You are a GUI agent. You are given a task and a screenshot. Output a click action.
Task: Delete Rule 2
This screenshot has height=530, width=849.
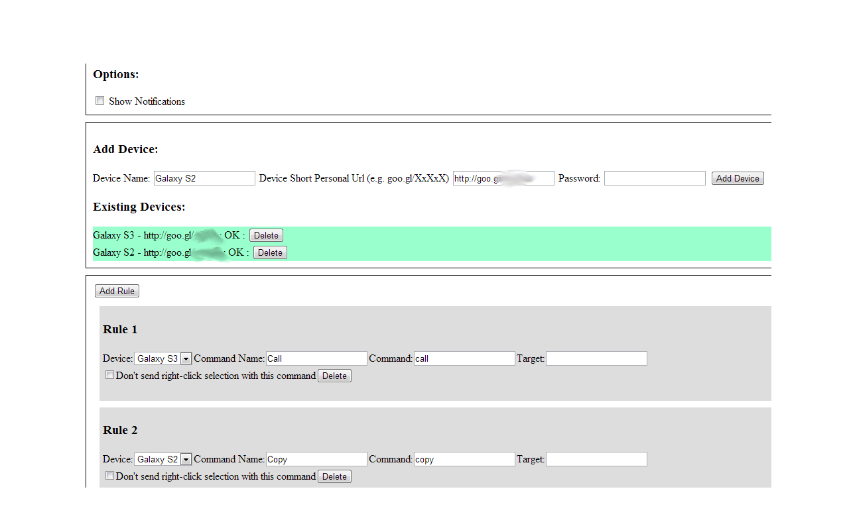coord(334,476)
